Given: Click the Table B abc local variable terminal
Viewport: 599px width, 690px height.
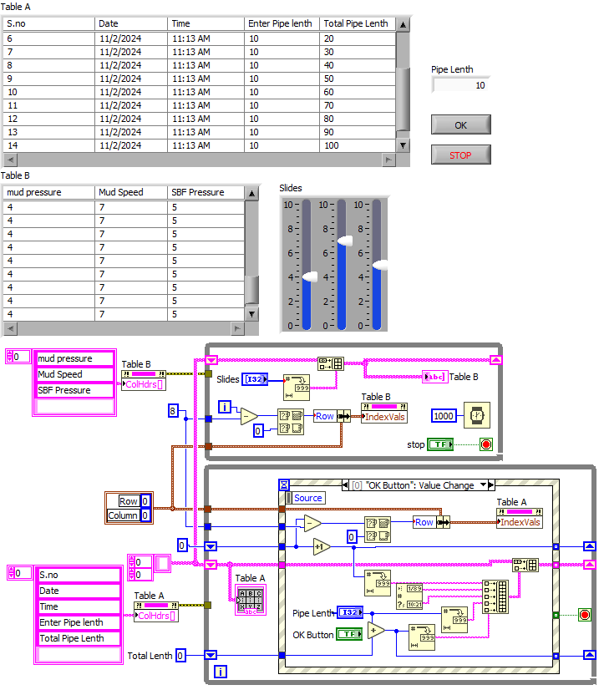Looking at the screenshot, I should tap(434, 377).
